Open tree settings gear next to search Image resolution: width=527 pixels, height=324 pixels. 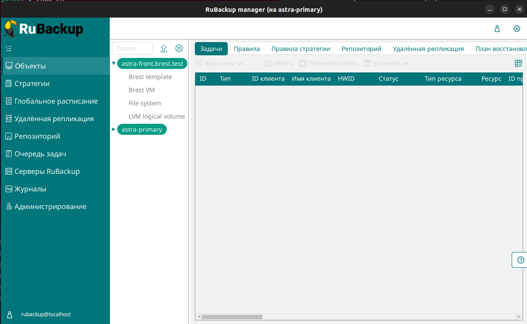pos(179,48)
